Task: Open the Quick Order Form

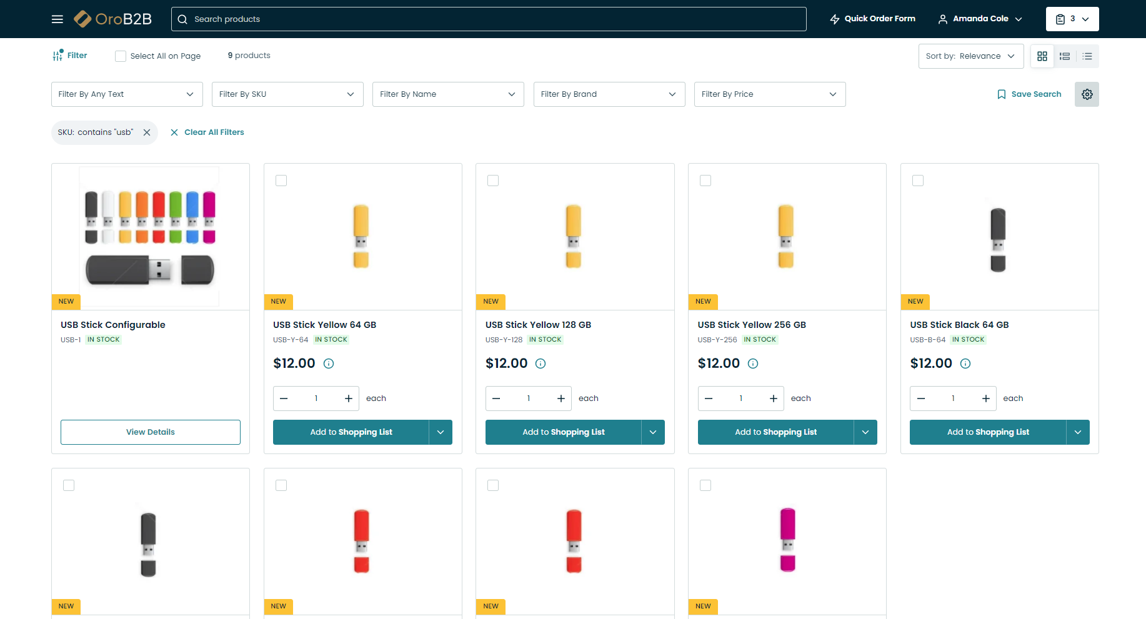Action: (x=872, y=19)
